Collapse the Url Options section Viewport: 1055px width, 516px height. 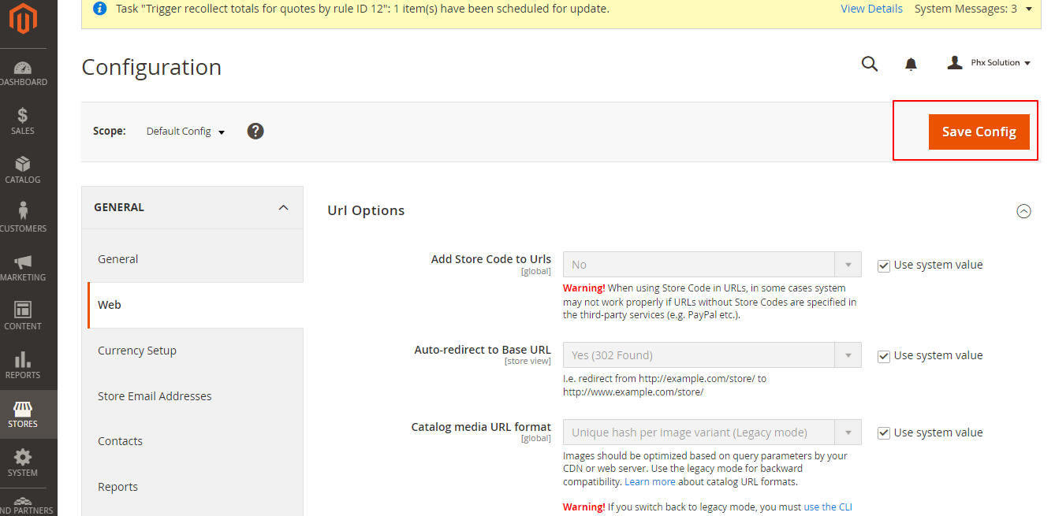coord(1023,211)
